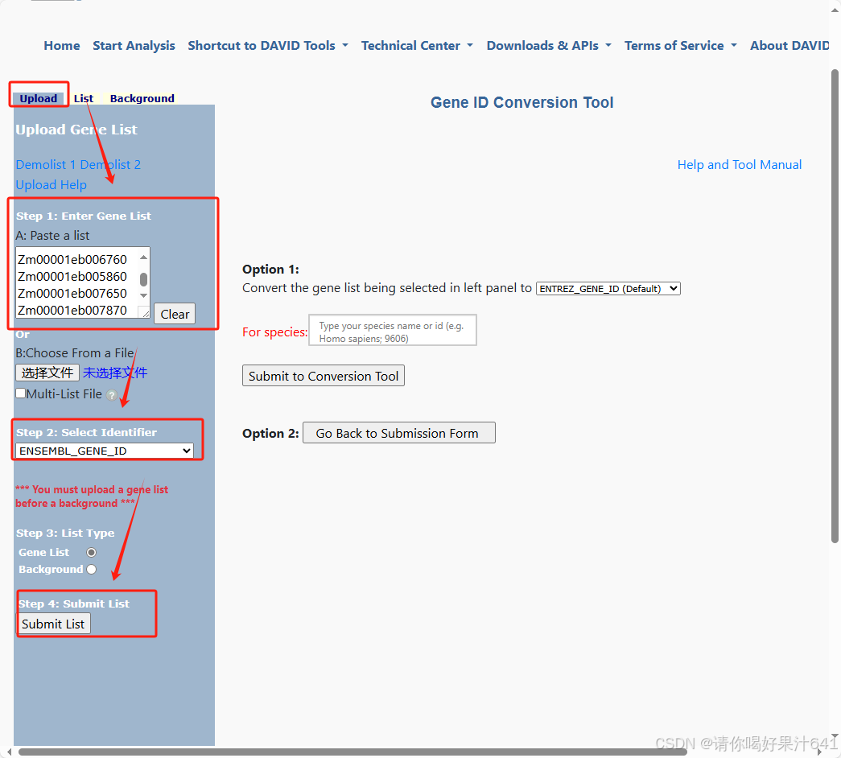Click Go Back to Submission Form
841x758 pixels.
[399, 433]
